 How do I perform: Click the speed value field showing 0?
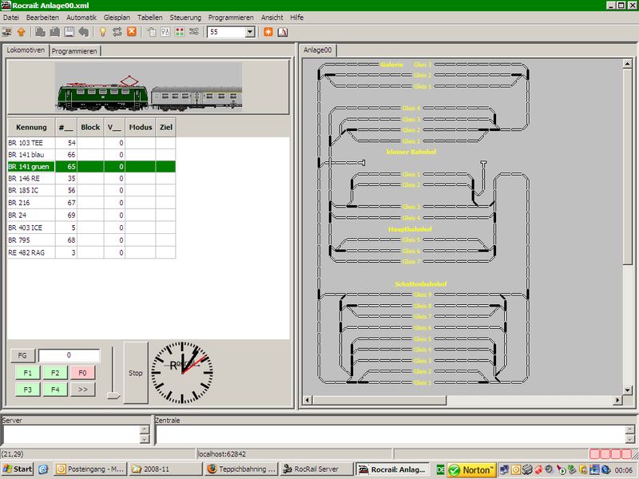point(69,355)
